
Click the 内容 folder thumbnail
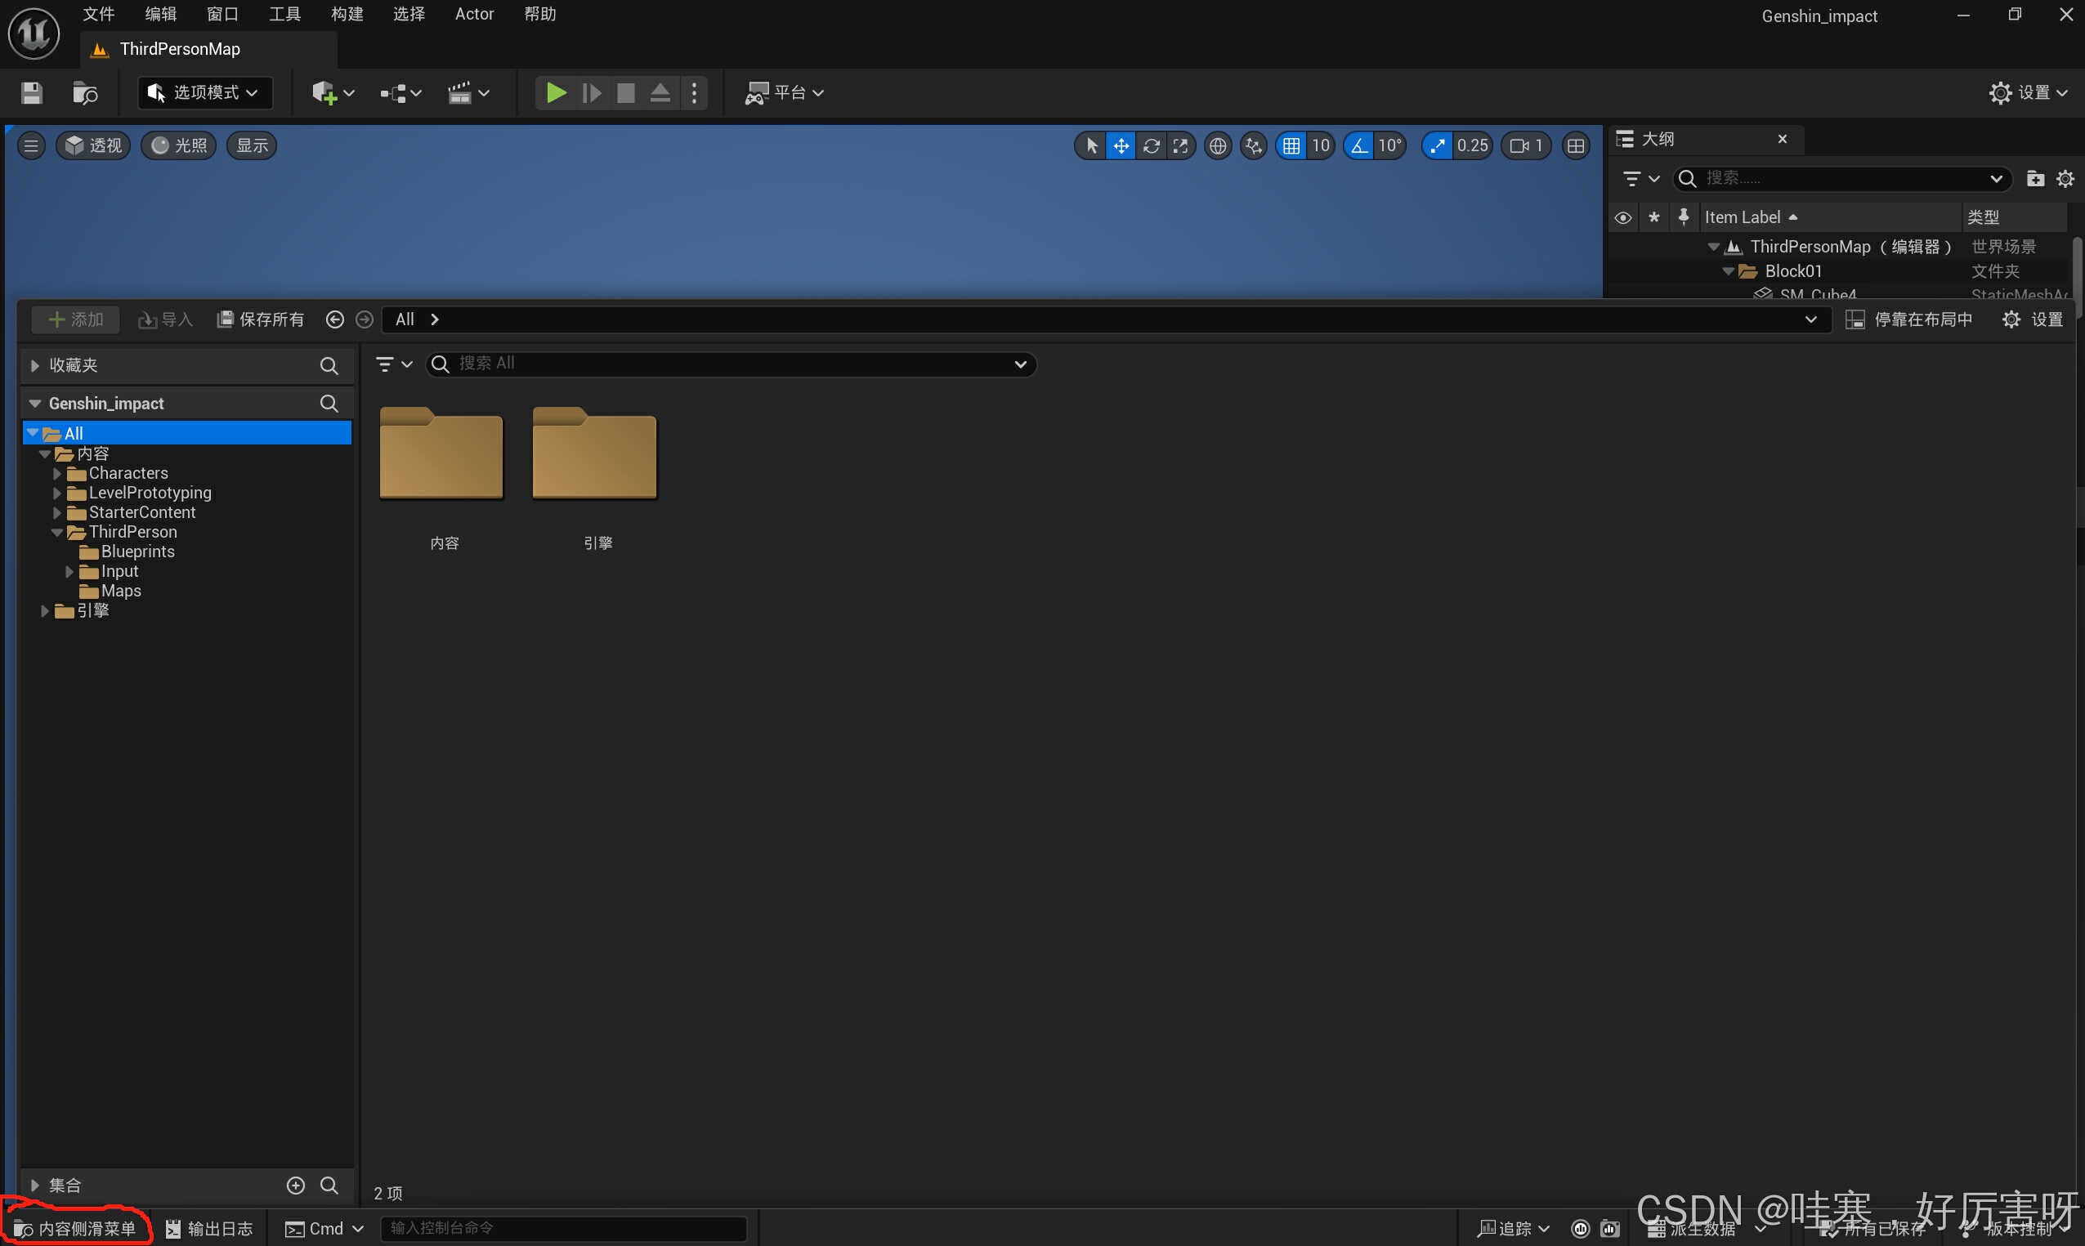(x=441, y=455)
